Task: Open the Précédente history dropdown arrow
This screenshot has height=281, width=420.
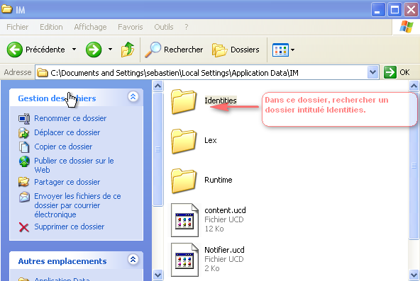Action: [x=74, y=50]
